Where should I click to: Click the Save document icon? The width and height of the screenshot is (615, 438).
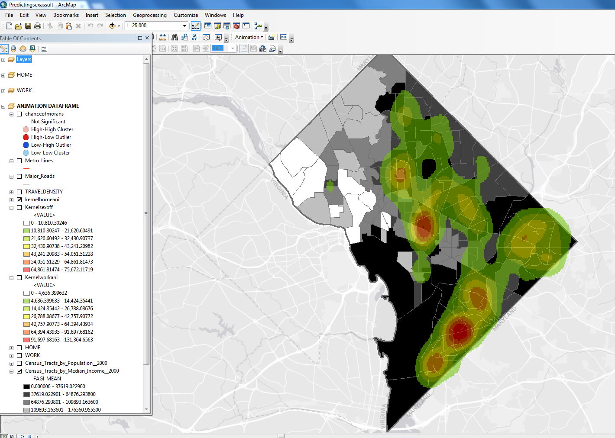[28, 26]
